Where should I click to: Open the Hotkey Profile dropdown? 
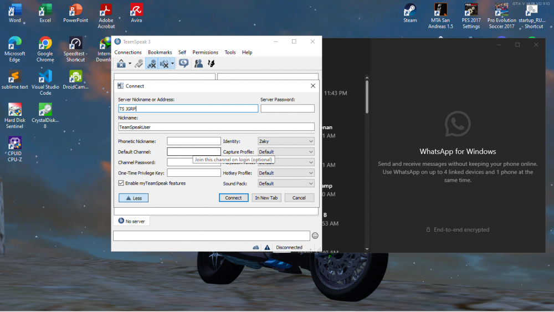[286, 173]
